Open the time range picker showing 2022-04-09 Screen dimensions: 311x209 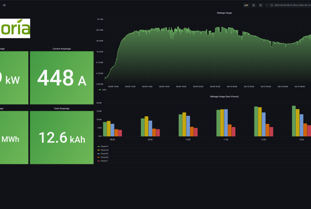tap(292, 5)
